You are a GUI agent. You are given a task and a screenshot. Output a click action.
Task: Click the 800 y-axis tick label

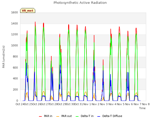(x=15, y=56)
